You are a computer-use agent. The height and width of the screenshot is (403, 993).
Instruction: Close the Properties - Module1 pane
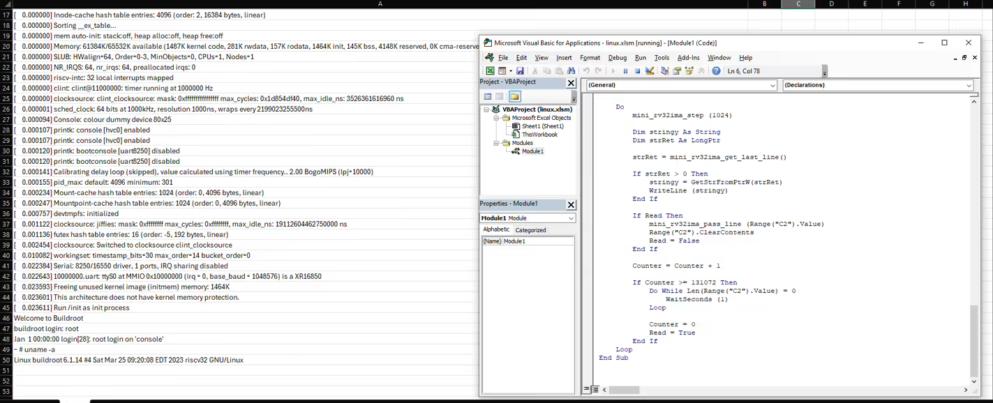pos(571,204)
